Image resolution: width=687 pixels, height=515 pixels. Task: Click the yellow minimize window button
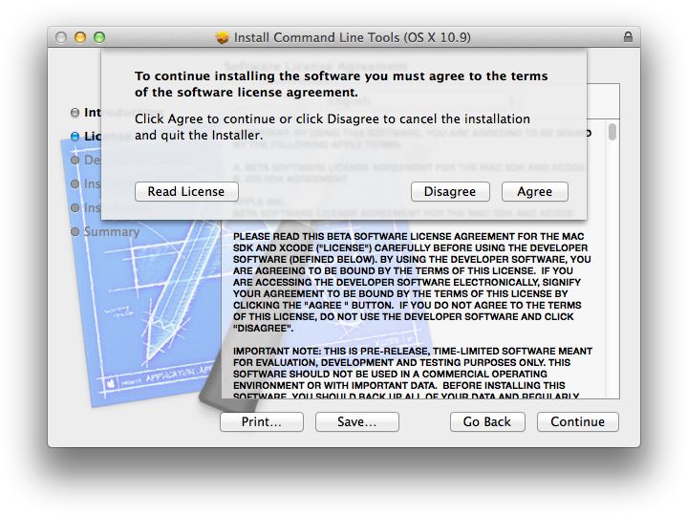(x=80, y=37)
